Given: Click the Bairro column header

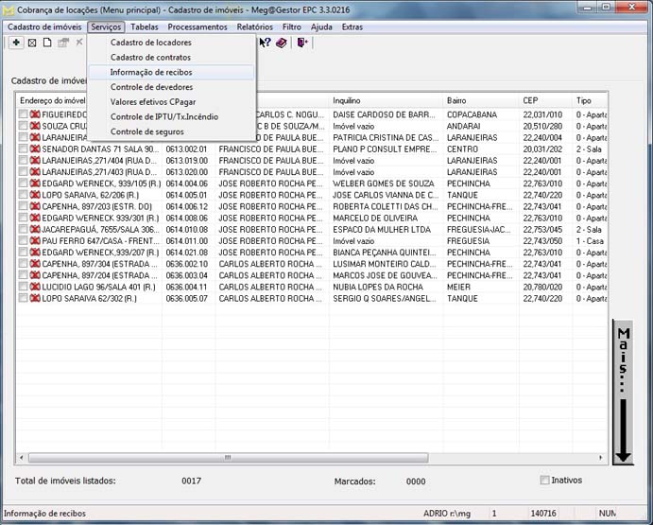Looking at the screenshot, I should tap(480, 100).
